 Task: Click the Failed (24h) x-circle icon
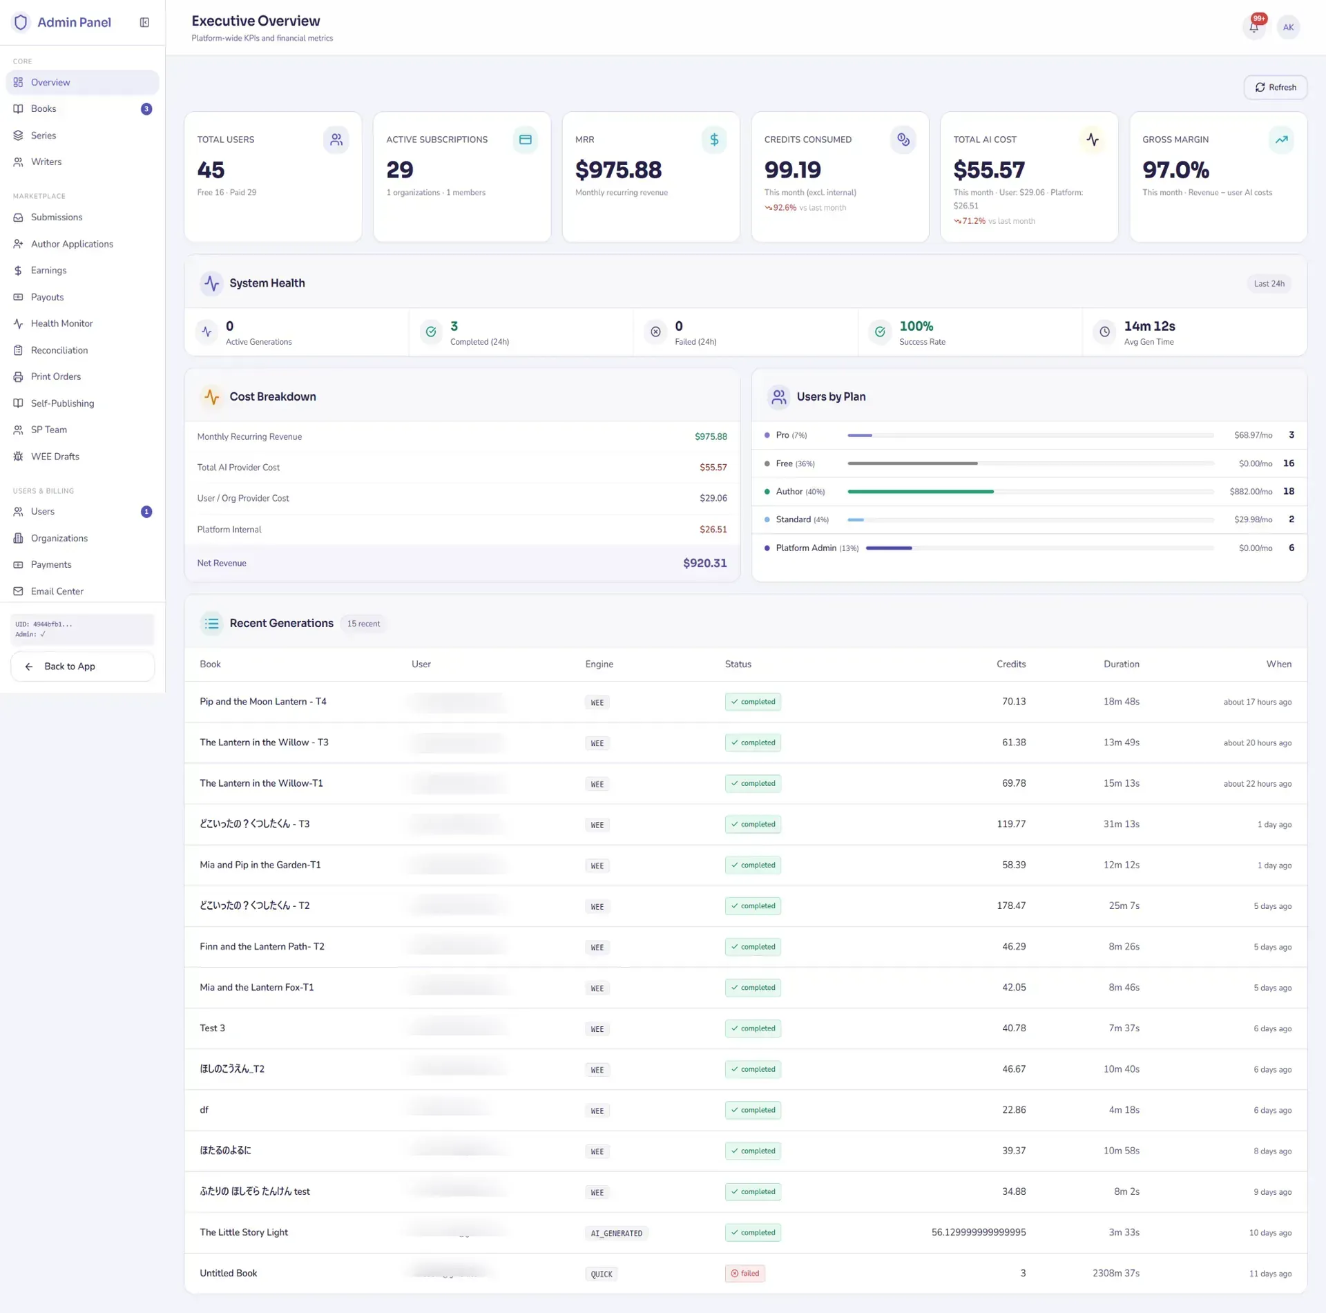[x=655, y=332]
